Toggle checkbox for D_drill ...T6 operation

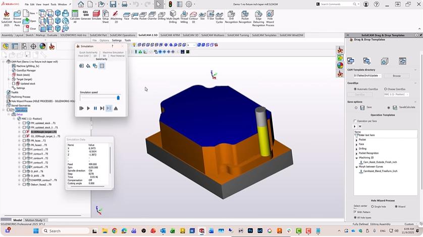pyautogui.click(x=24, y=171)
